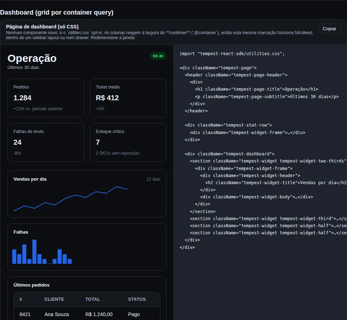The height and width of the screenshot is (320, 347).
Task: Select the 'Últimos 30 dias' subtitle
Action: click(x=23, y=68)
